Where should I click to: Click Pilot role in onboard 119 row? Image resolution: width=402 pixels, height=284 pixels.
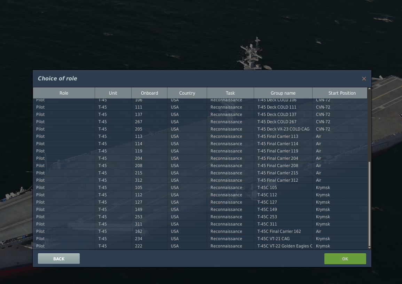pos(40,151)
